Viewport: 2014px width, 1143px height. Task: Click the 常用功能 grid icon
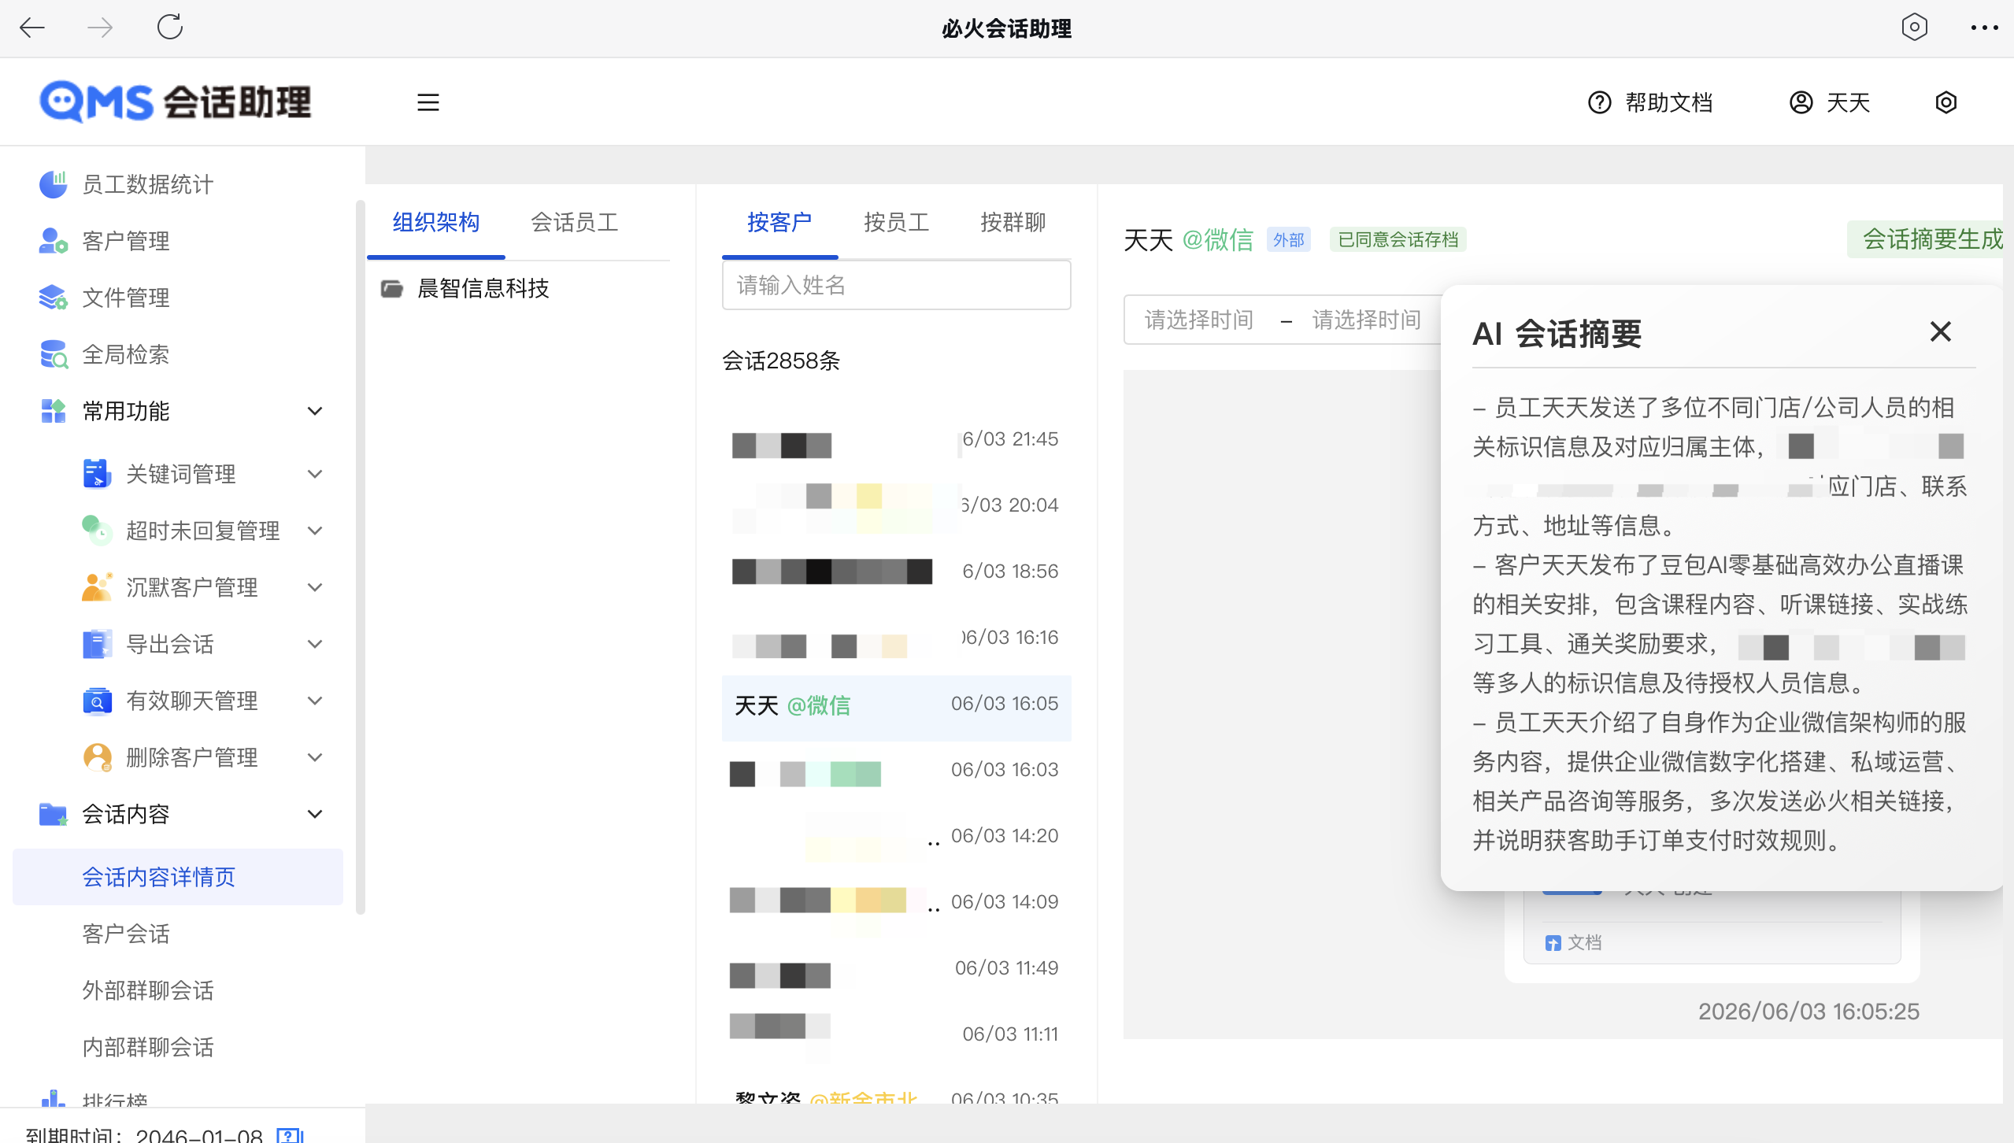pos(54,411)
